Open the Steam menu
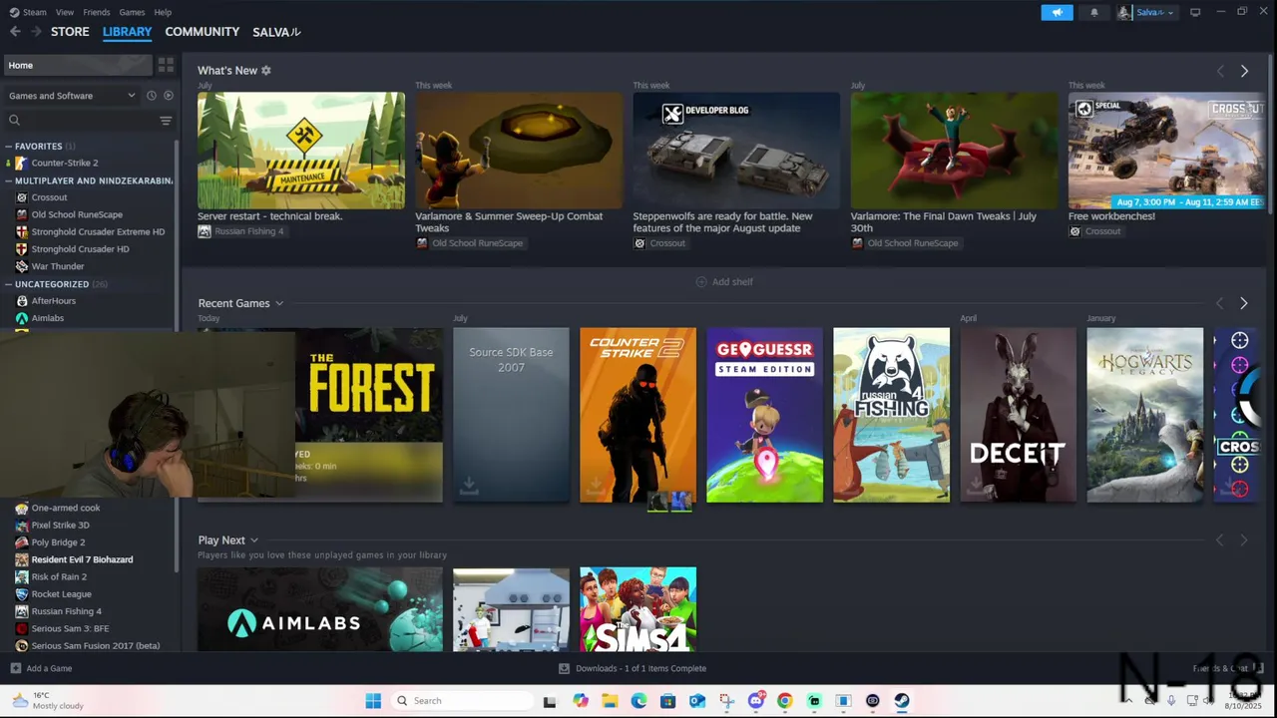Screen dimensions: 1277x718 (x=29, y=12)
